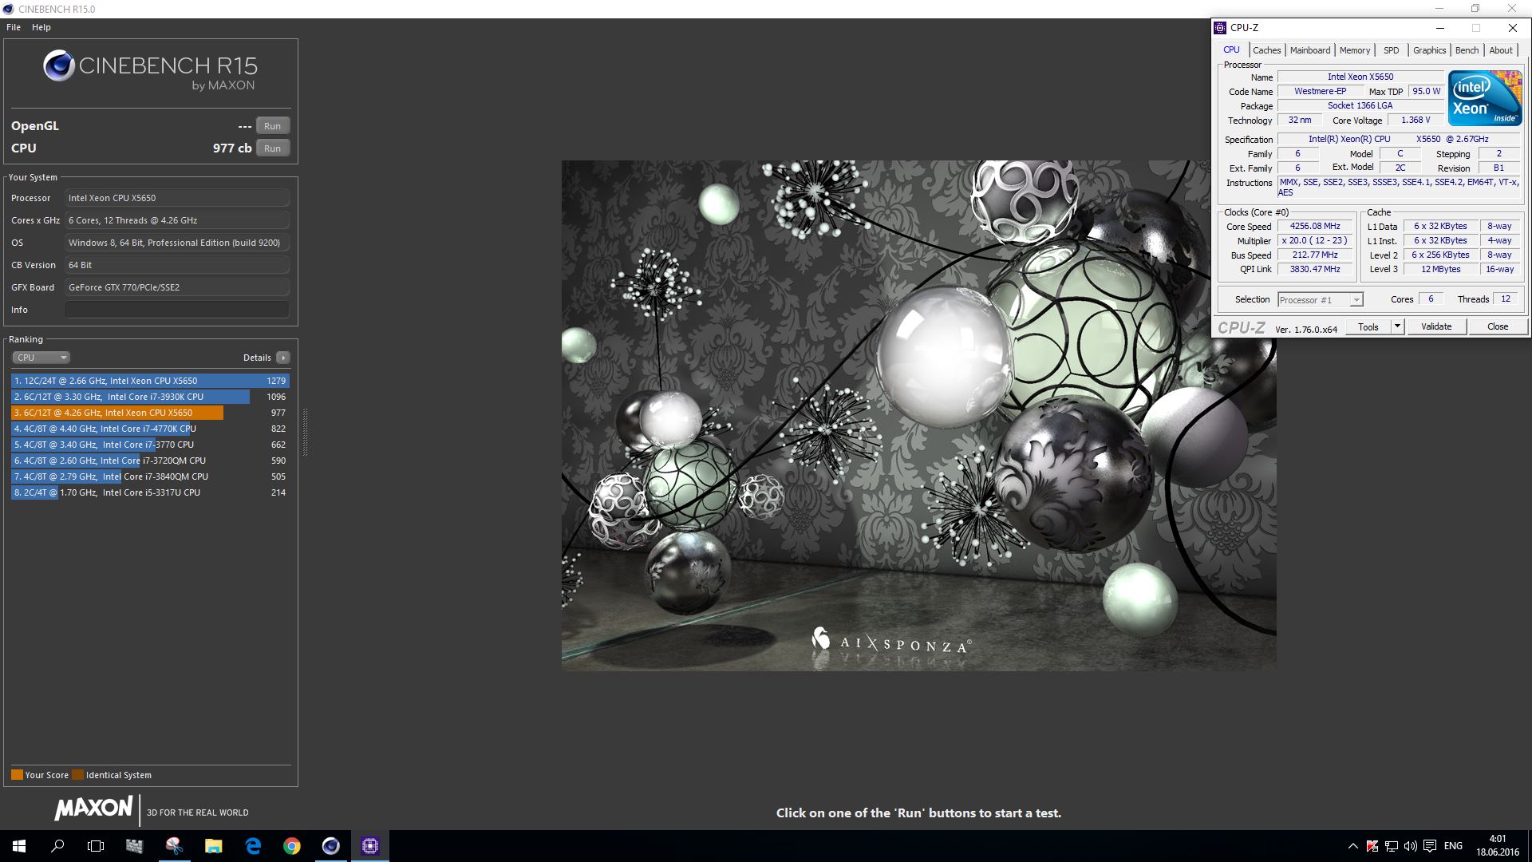Open File Explorer from the taskbar
The height and width of the screenshot is (862, 1532).
coord(213,846)
